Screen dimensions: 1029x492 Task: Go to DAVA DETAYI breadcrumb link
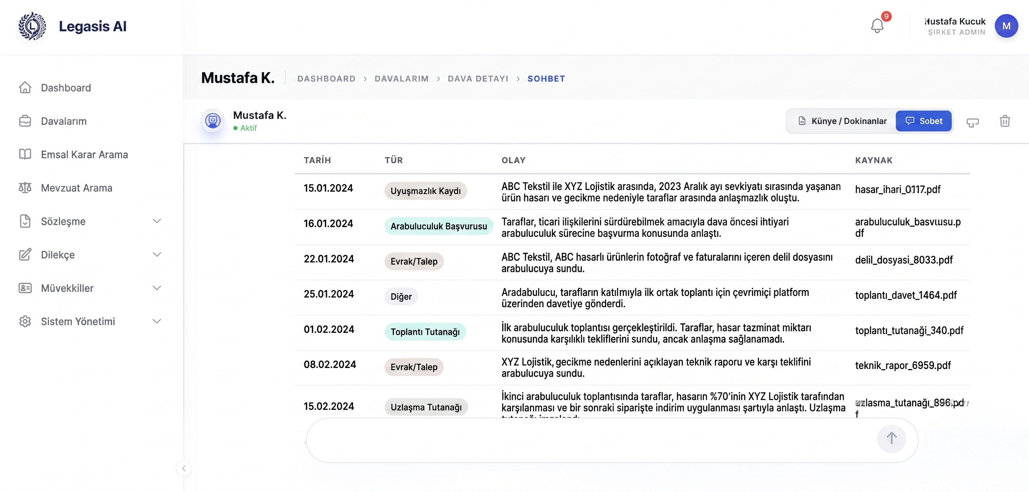point(478,79)
